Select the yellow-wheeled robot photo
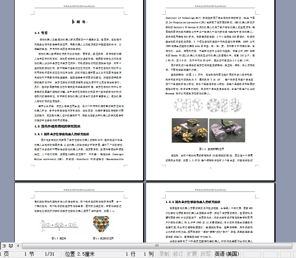This screenshot has height=258, width=296. 190,130
